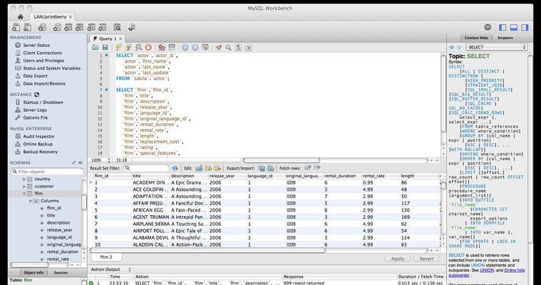Switch to Object Info tab

point(34,273)
